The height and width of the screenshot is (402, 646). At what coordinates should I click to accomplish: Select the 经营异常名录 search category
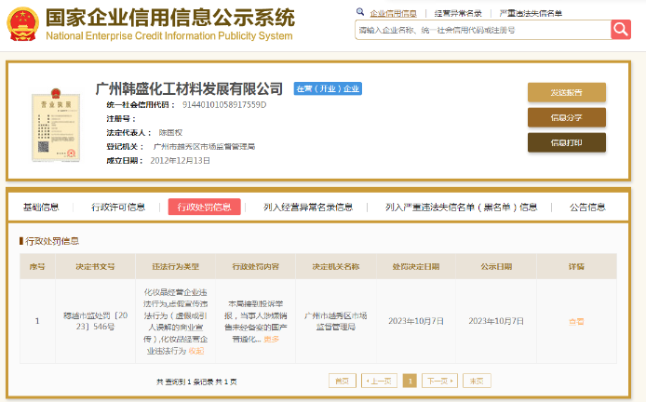point(458,14)
